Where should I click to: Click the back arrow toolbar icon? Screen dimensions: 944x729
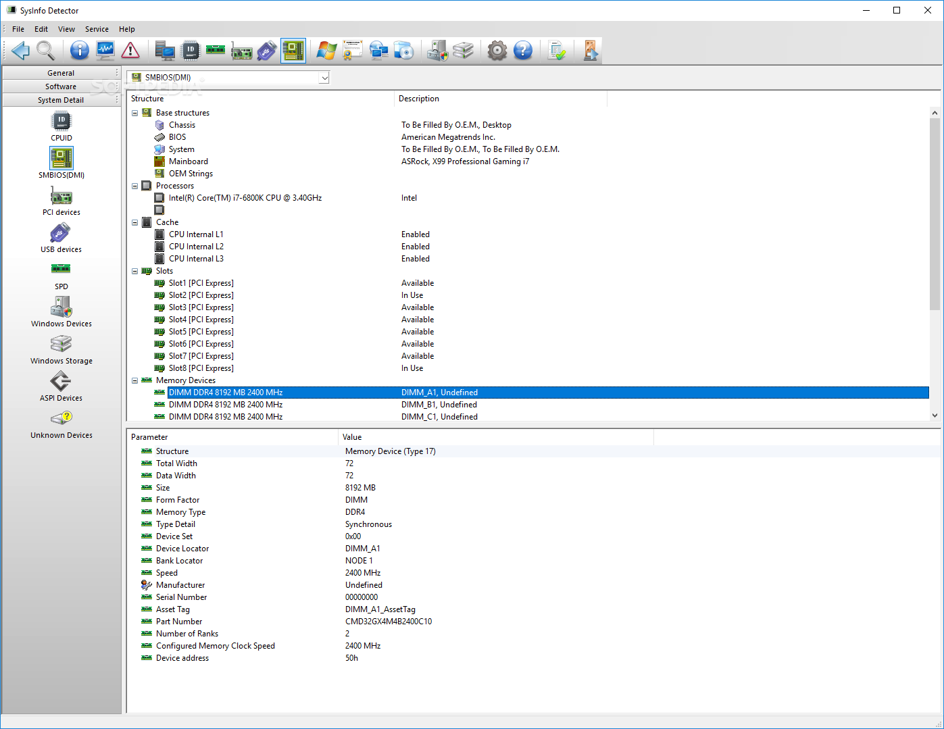[x=20, y=51]
